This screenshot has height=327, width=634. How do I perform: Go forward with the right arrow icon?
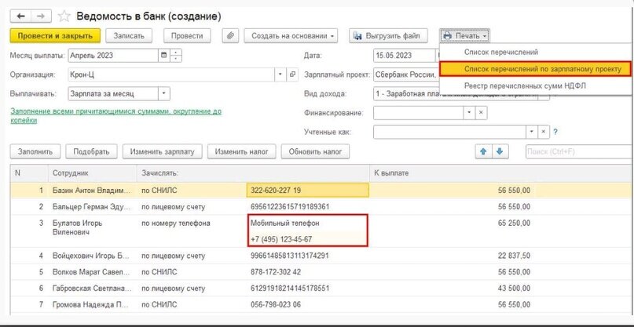(41, 16)
